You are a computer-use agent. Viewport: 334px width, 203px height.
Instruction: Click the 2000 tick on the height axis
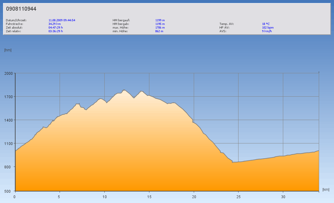pos(8,73)
